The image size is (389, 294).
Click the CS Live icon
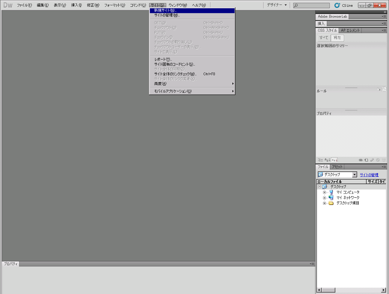[x=337, y=5]
